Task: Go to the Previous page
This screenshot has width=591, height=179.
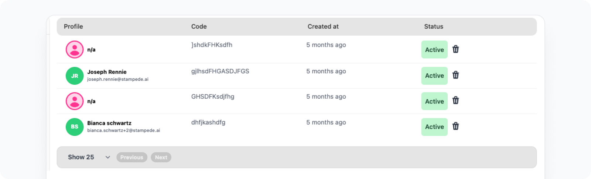Action: pyautogui.click(x=132, y=157)
